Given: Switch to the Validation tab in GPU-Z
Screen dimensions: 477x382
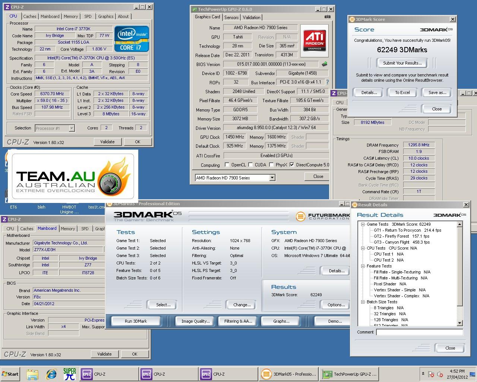Looking at the screenshot, I should point(252,18).
